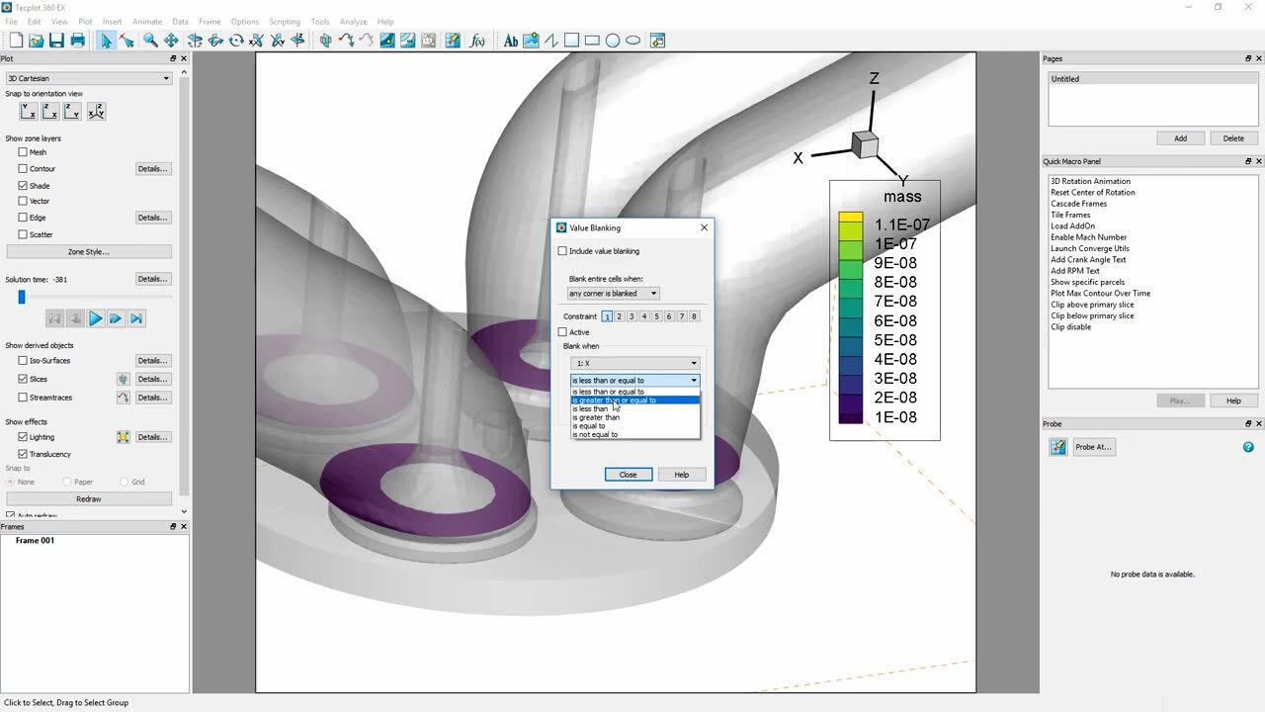Click the Redraw button
The image size is (1265, 712).
click(89, 499)
